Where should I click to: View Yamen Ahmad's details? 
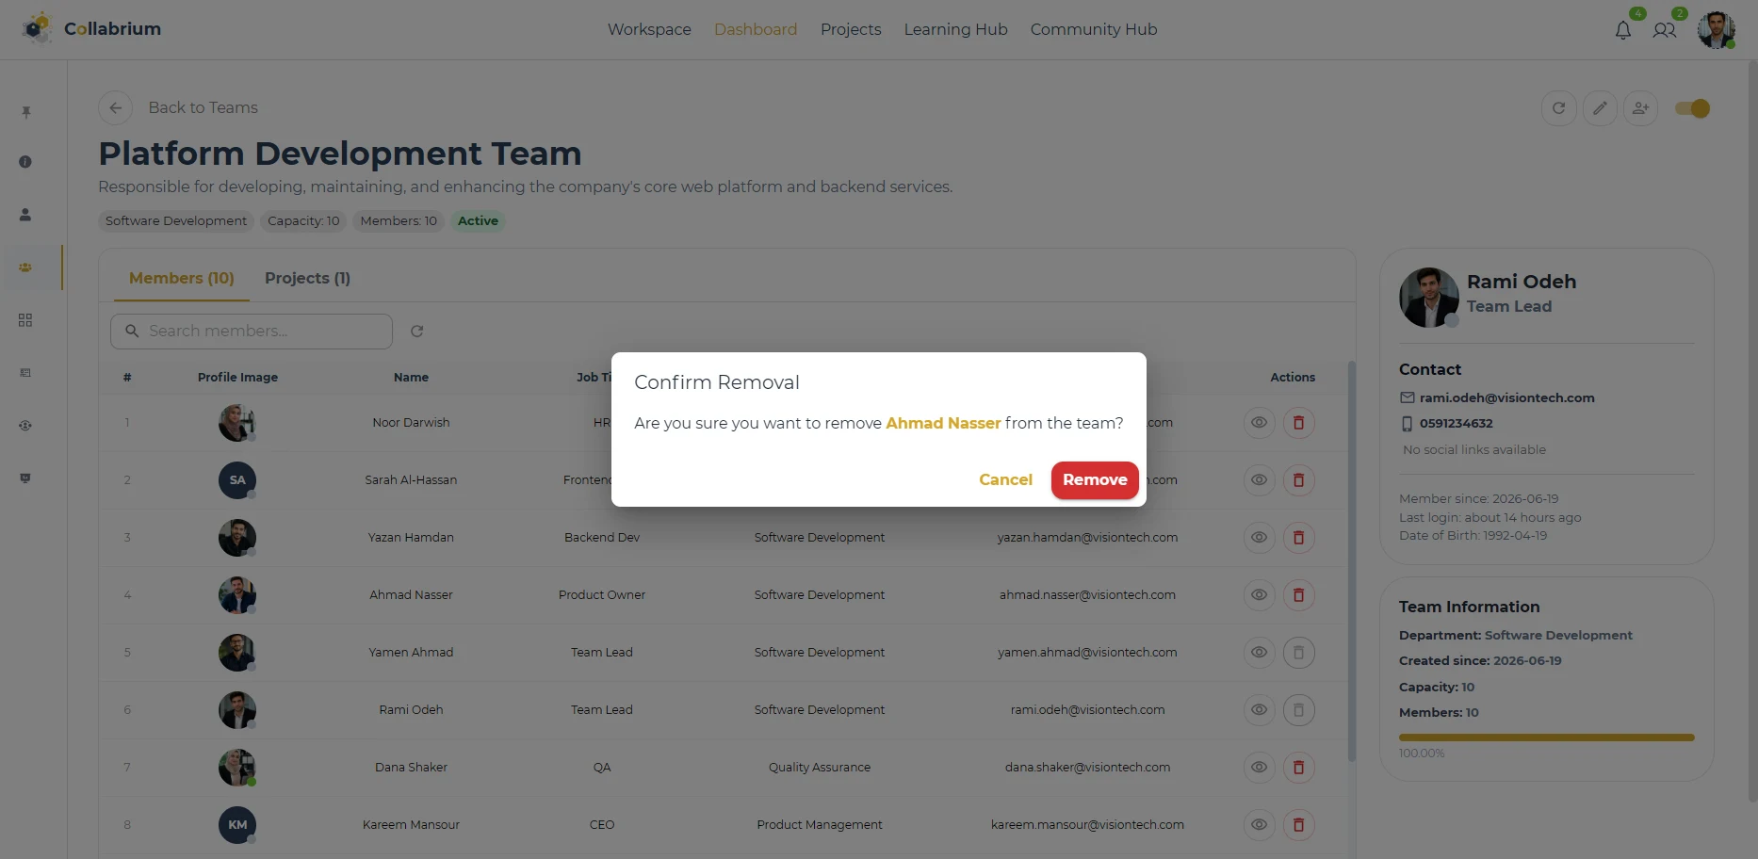(x=1259, y=653)
